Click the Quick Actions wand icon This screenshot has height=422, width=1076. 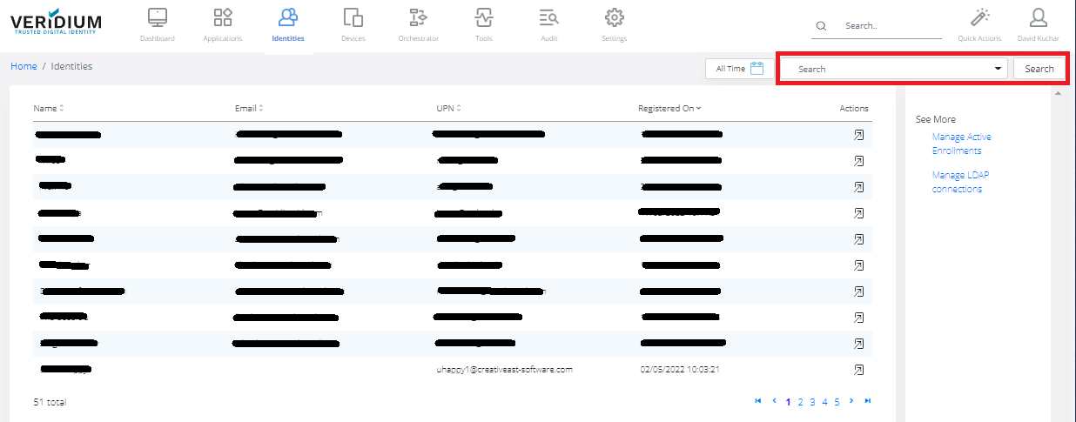pyautogui.click(x=979, y=17)
